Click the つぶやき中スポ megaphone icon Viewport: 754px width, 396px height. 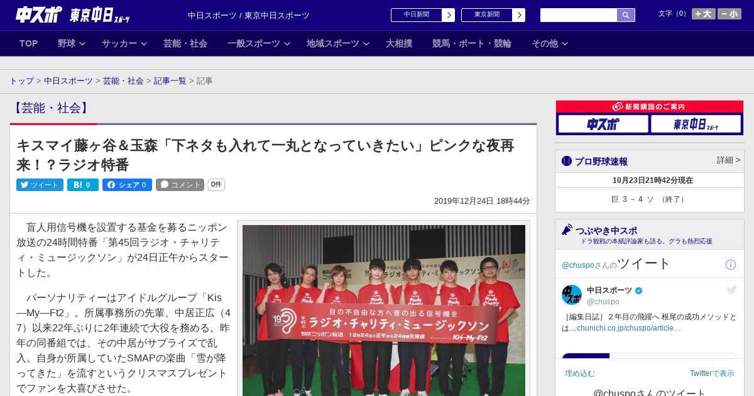click(x=567, y=230)
